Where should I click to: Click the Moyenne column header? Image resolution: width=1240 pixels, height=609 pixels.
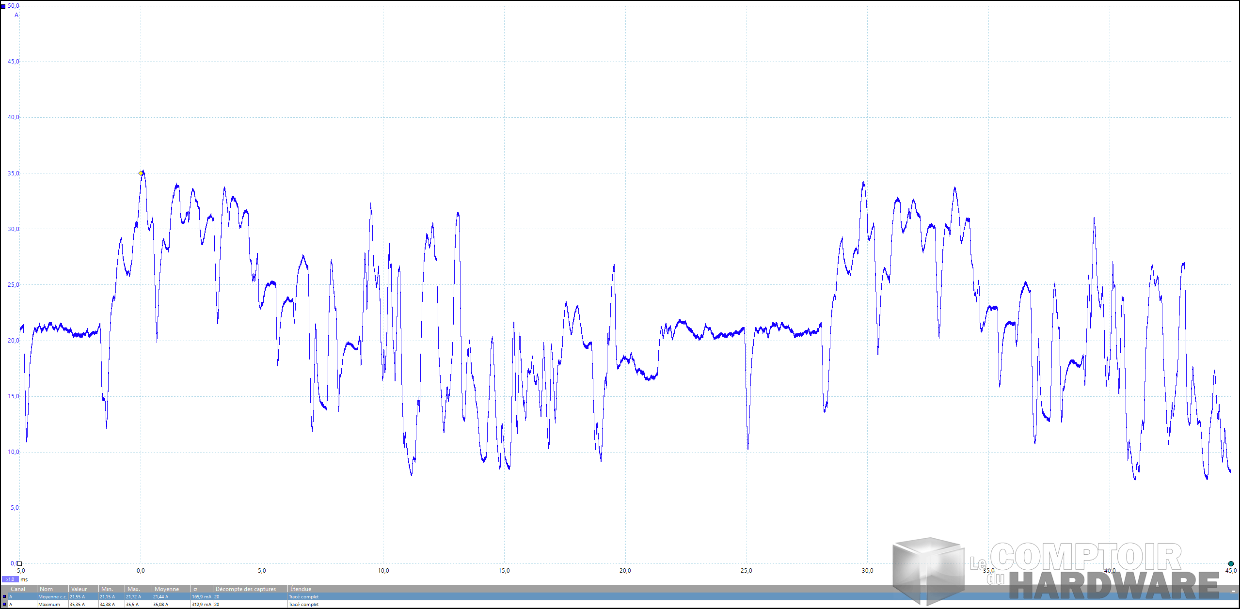click(167, 589)
